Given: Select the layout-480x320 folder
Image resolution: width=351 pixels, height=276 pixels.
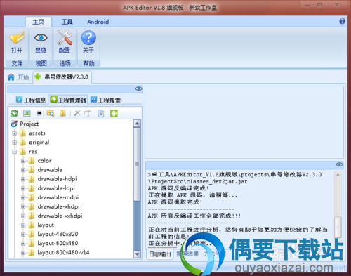Looking at the screenshot, I should [x=58, y=234].
